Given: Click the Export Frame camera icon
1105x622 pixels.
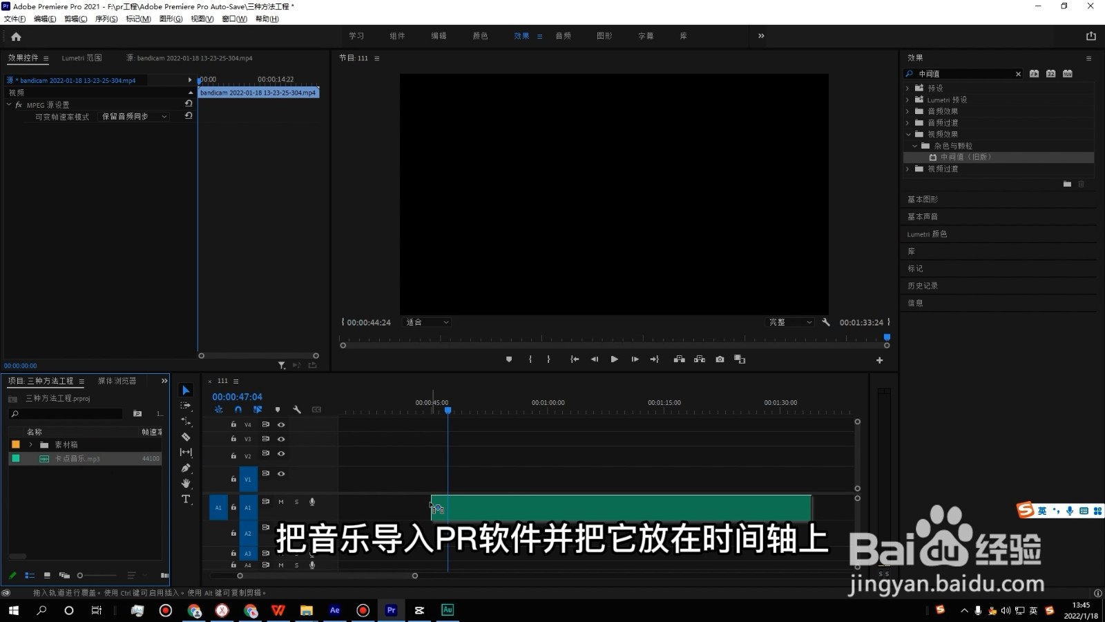Looking at the screenshot, I should point(720,359).
